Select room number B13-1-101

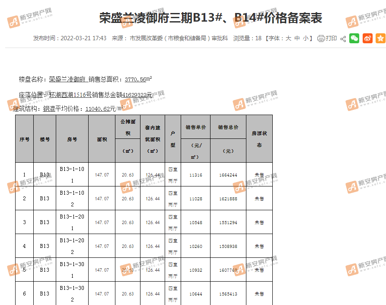click(72, 175)
